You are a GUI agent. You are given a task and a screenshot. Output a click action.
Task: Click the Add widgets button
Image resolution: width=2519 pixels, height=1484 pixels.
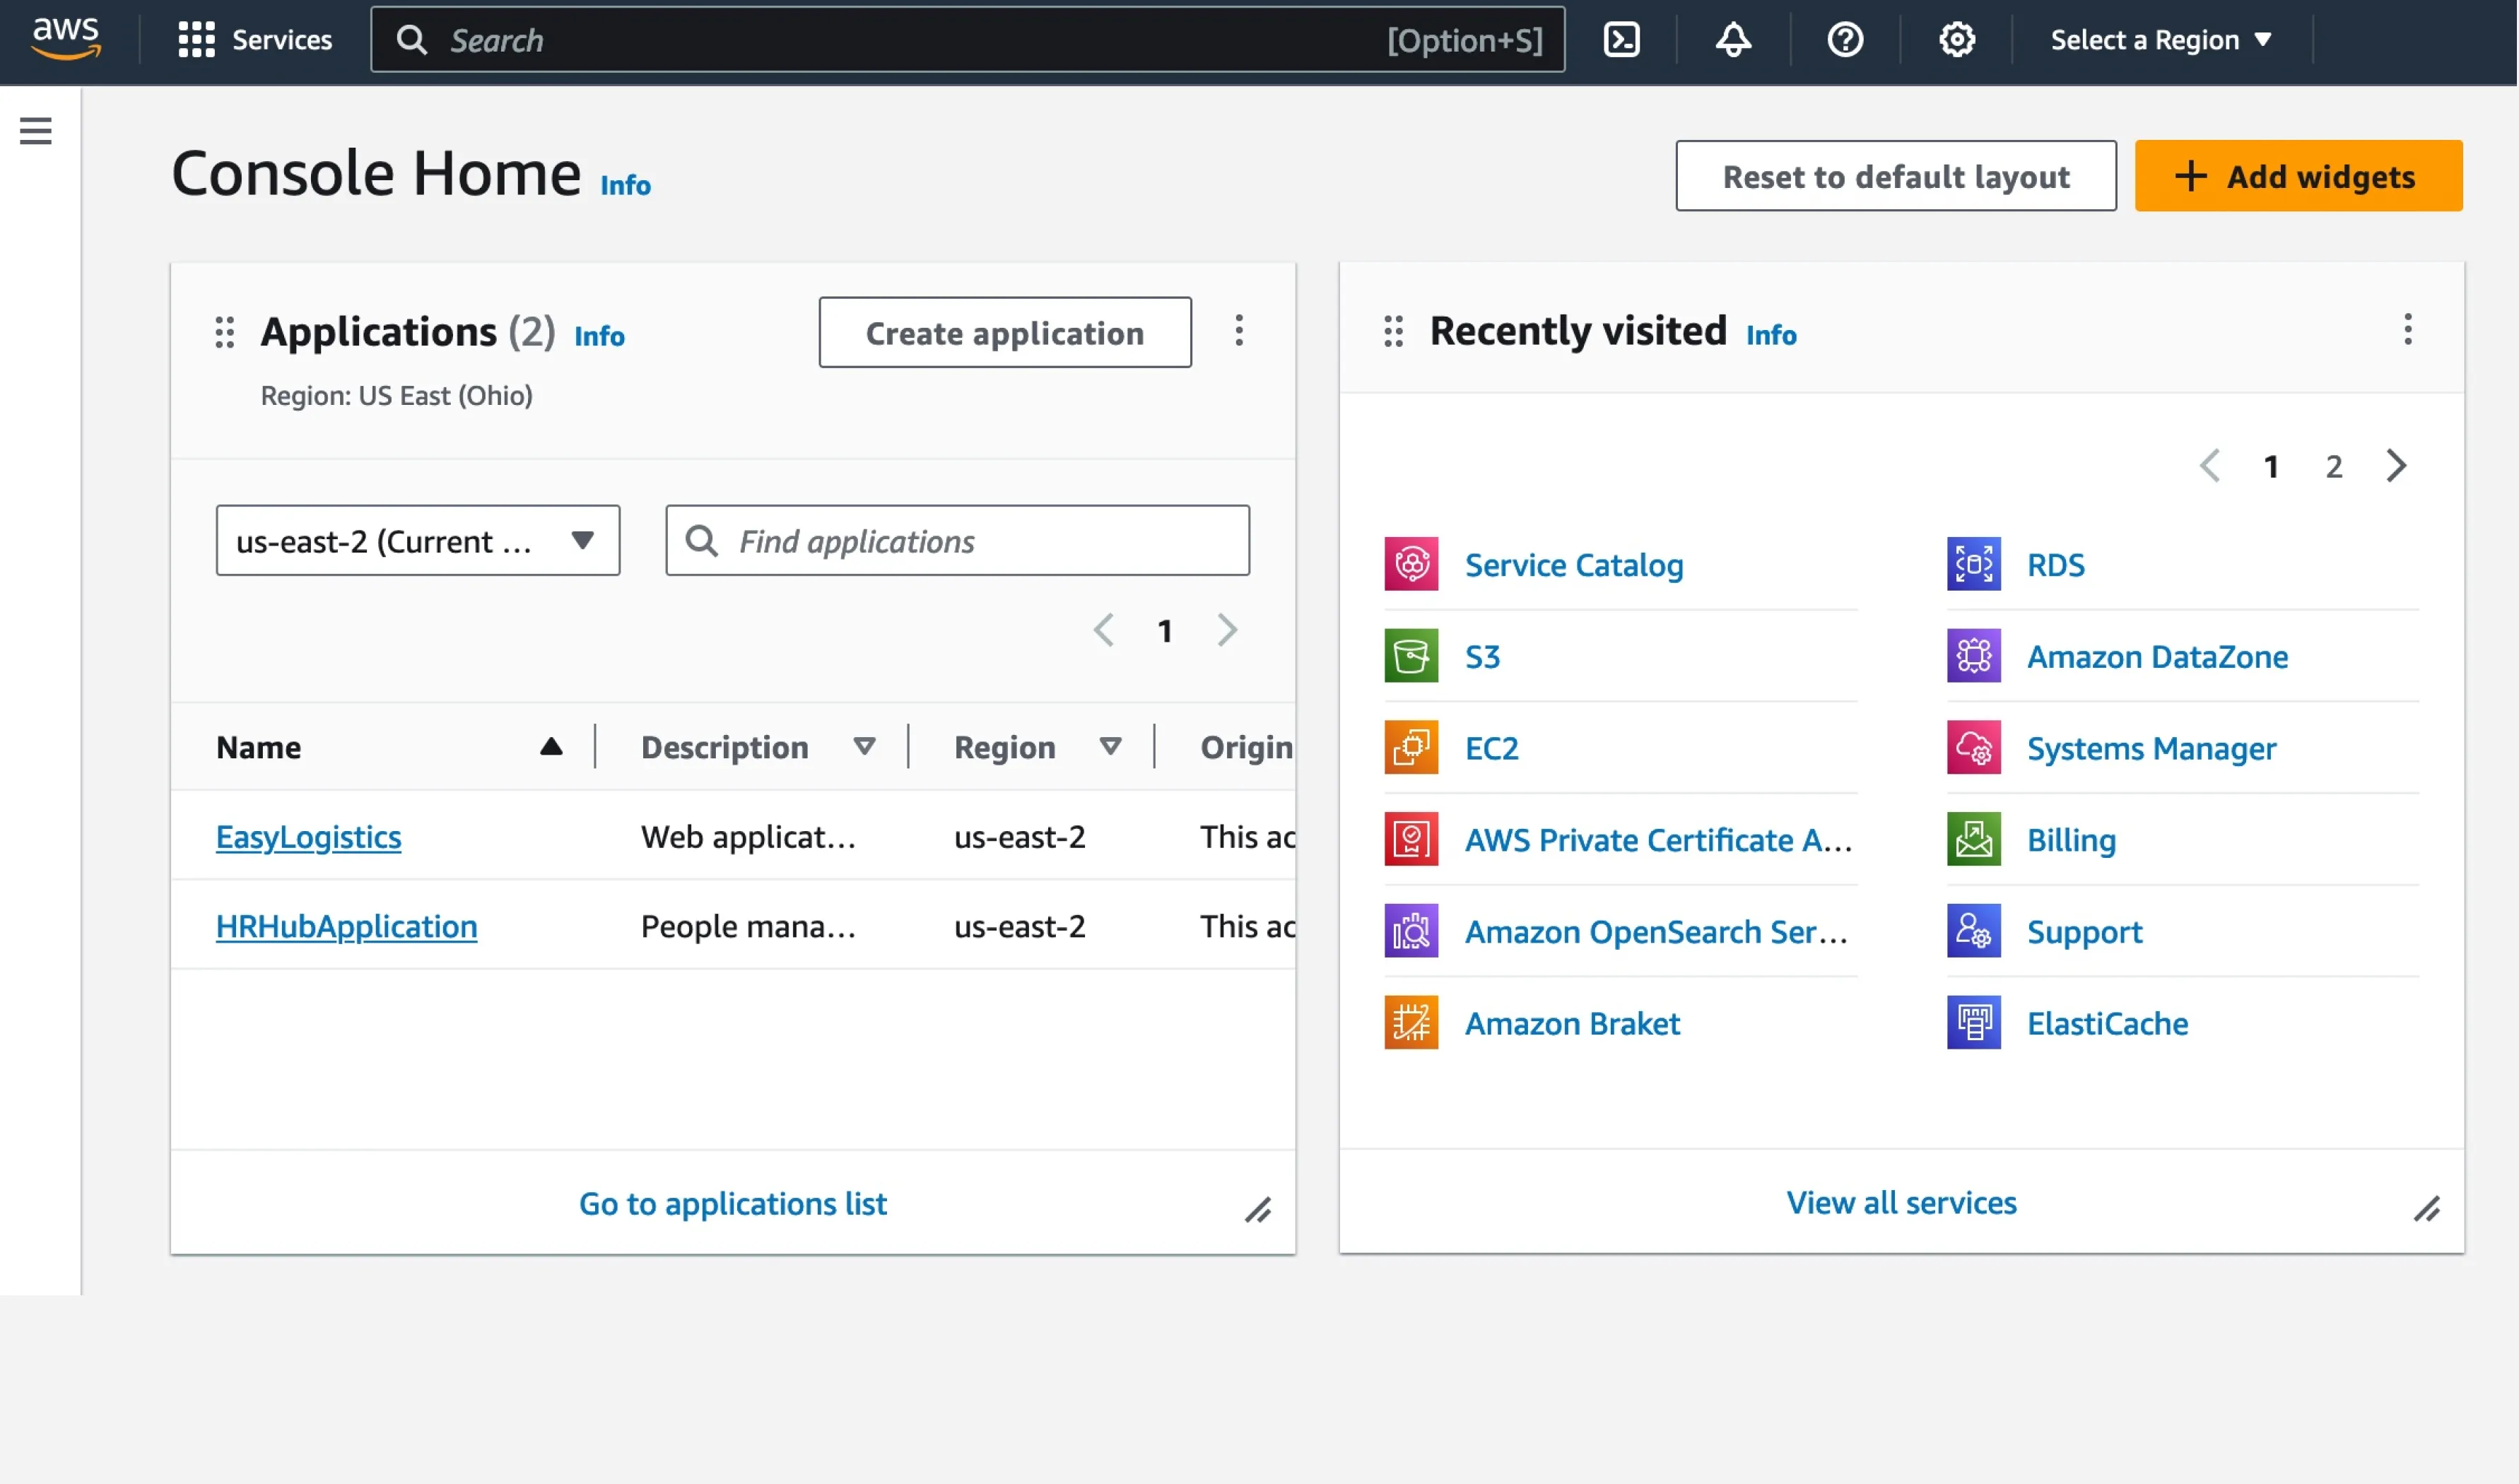(2297, 176)
